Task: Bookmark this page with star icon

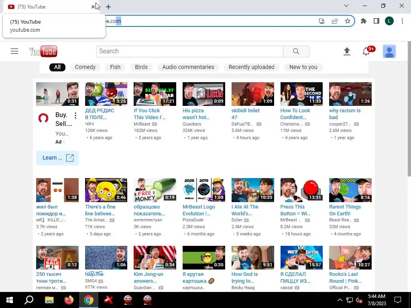Action: [348, 21]
